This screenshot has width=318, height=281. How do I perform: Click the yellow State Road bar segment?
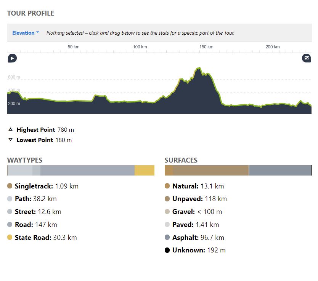point(144,170)
